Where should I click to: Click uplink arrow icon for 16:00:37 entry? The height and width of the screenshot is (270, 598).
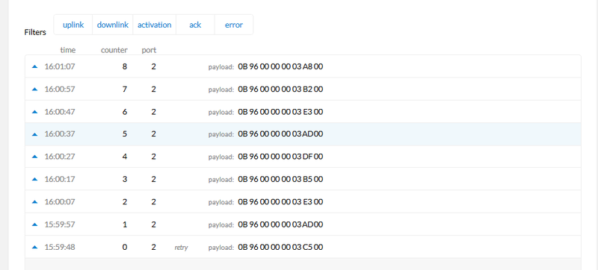click(34, 134)
